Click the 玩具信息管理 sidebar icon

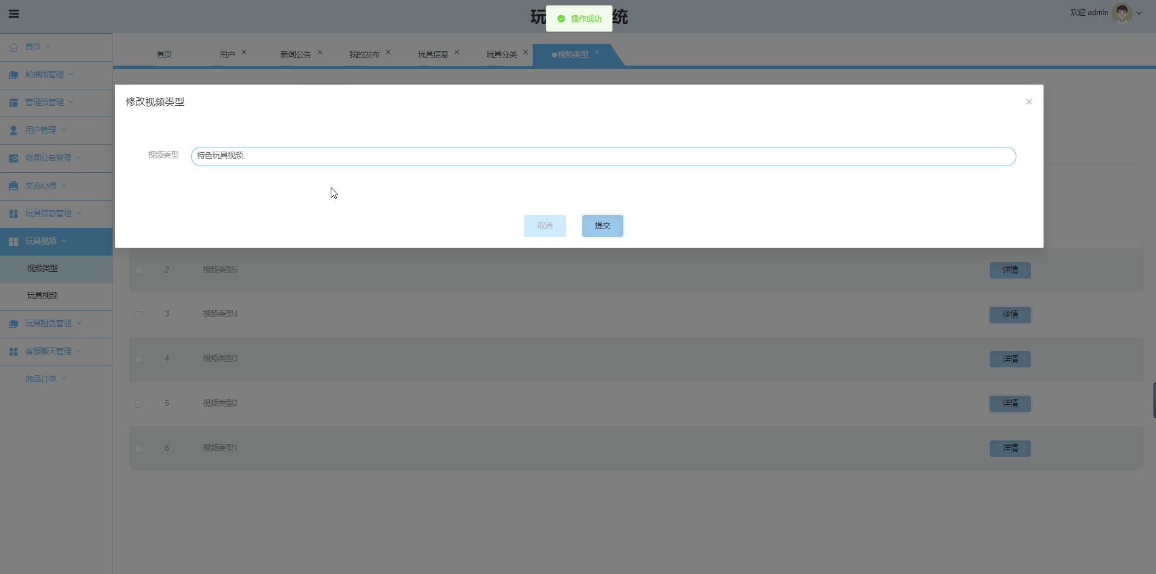pos(13,214)
